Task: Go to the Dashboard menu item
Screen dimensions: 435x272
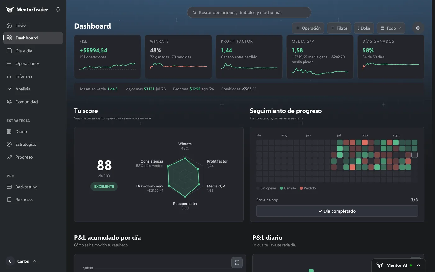Action: (33, 38)
